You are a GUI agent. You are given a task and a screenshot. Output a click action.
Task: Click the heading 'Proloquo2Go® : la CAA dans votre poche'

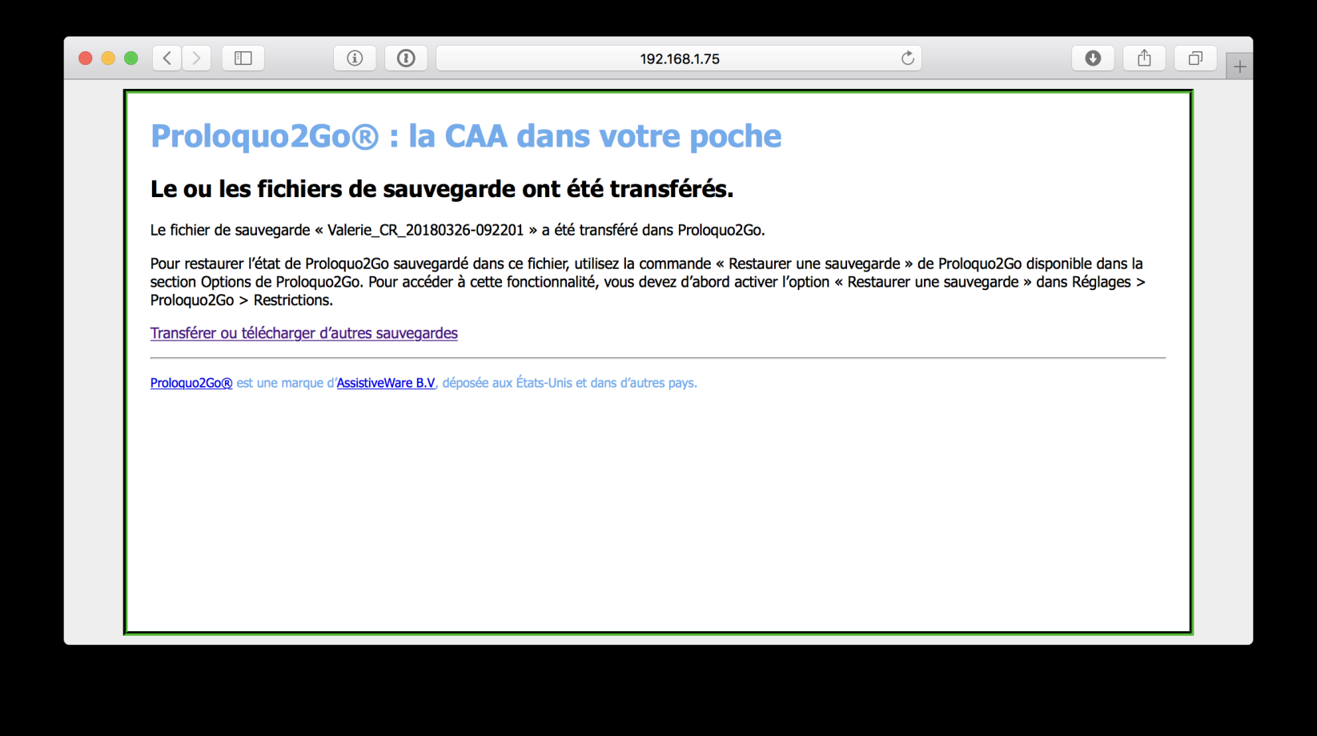pos(466,135)
